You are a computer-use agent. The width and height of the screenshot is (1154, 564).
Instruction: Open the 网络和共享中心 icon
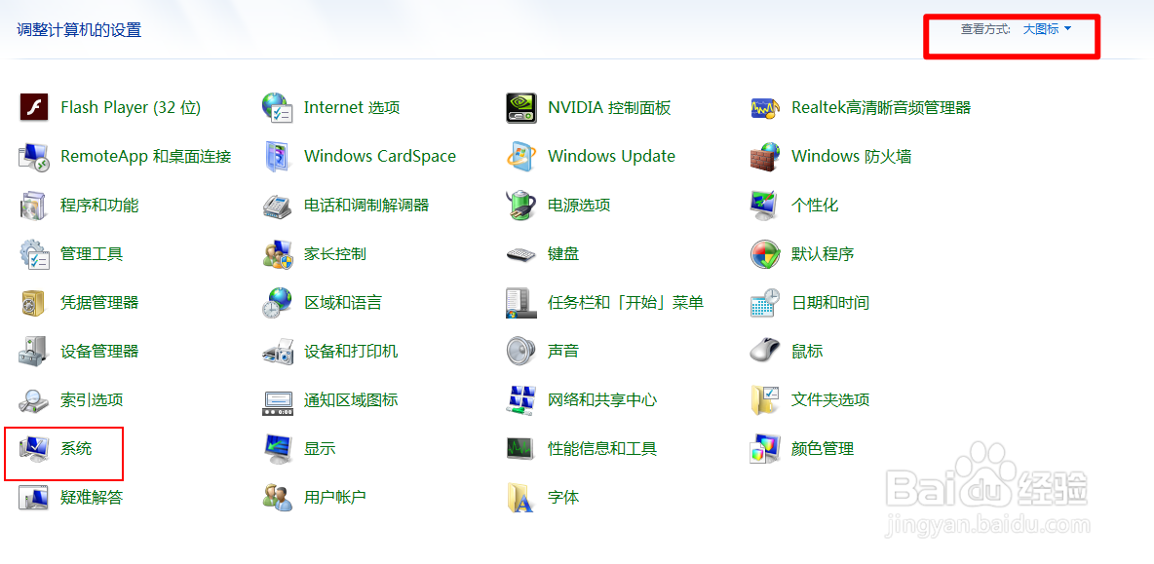[521, 399]
